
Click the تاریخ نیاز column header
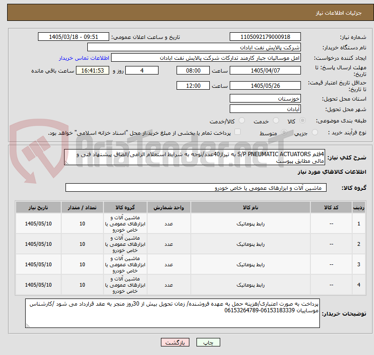(x=38, y=207)
